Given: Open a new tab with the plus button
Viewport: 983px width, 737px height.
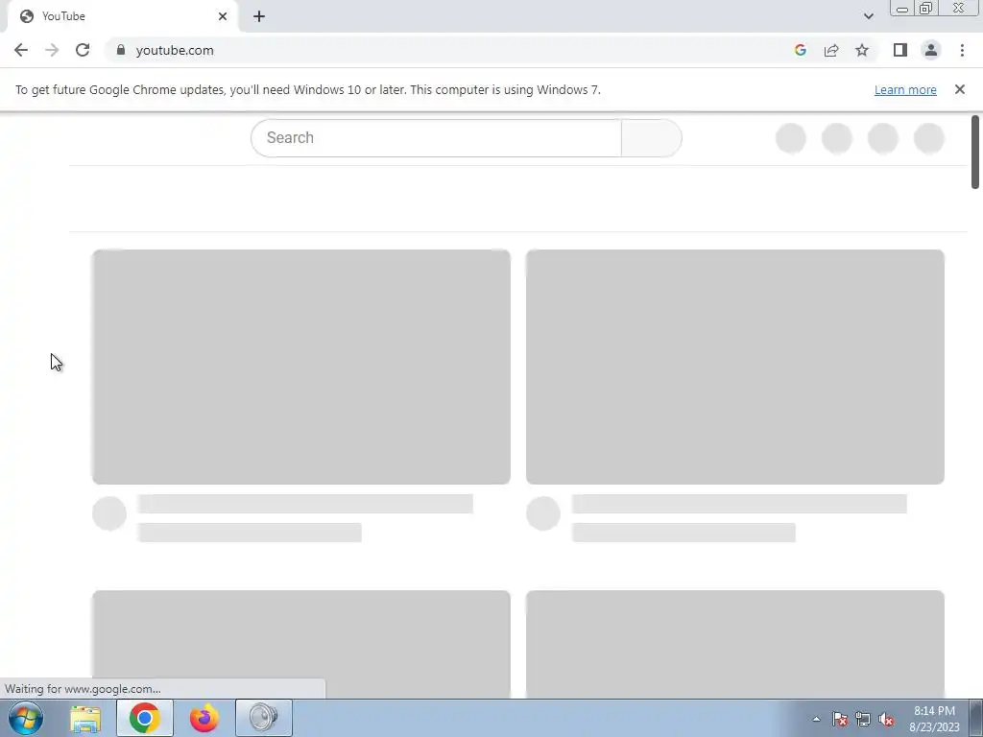Looking at the screenshot, I should click(259, 16).
